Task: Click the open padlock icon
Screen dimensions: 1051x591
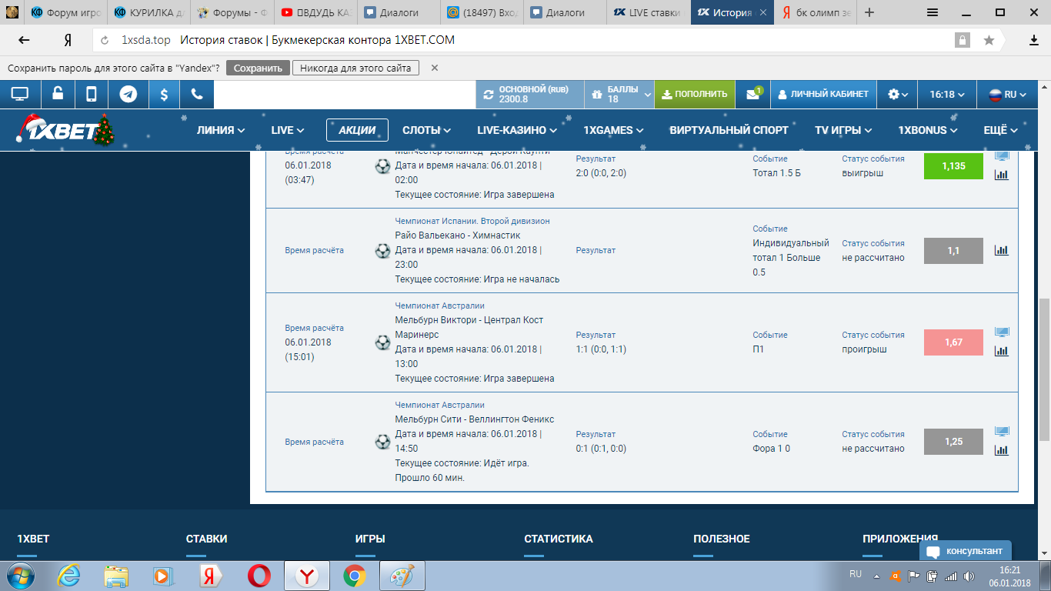Action: [58, 94]
